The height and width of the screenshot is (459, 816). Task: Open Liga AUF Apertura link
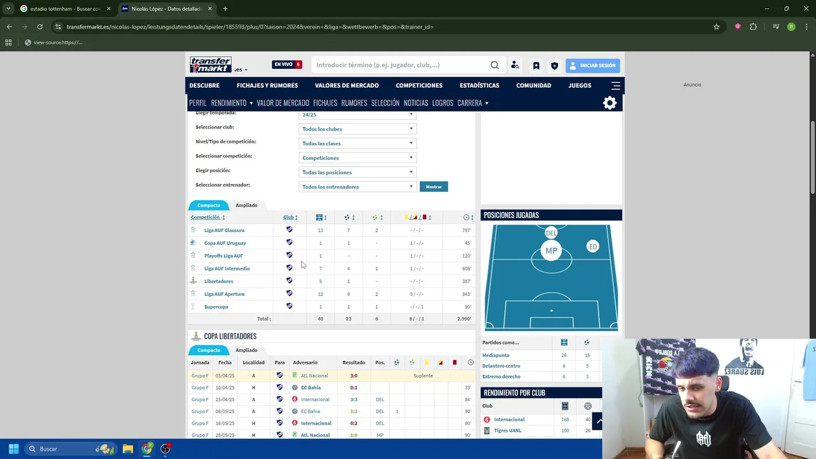point(224,294)
